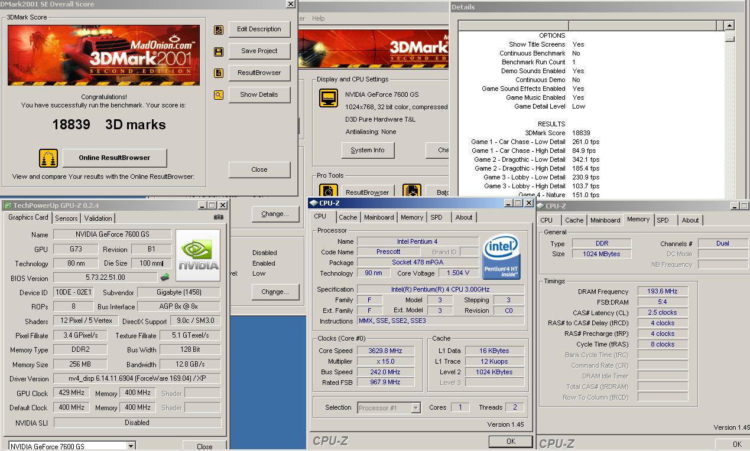750x451 pixels.
Task: Click the CAS# Latency 2.5 clocks value
Action: [x=663, y=312]
